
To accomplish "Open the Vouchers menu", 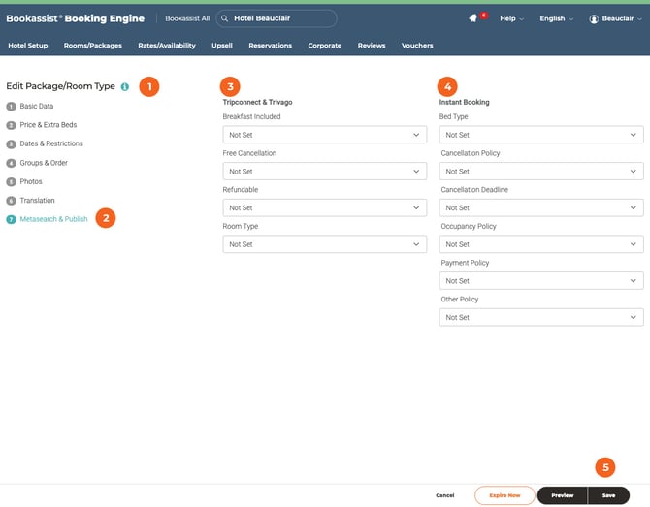I will click(x=417, y=46).
